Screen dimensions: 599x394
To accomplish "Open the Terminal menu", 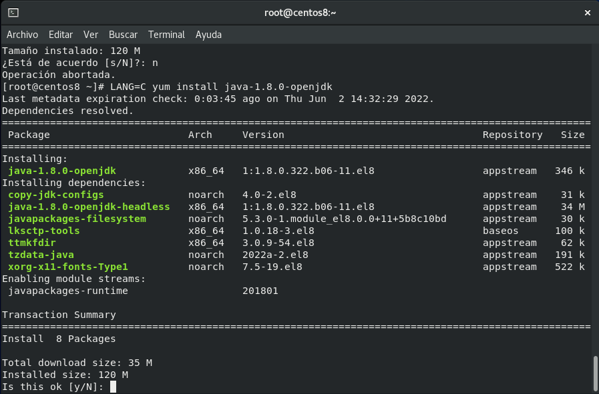I will (x=166, y=35).
